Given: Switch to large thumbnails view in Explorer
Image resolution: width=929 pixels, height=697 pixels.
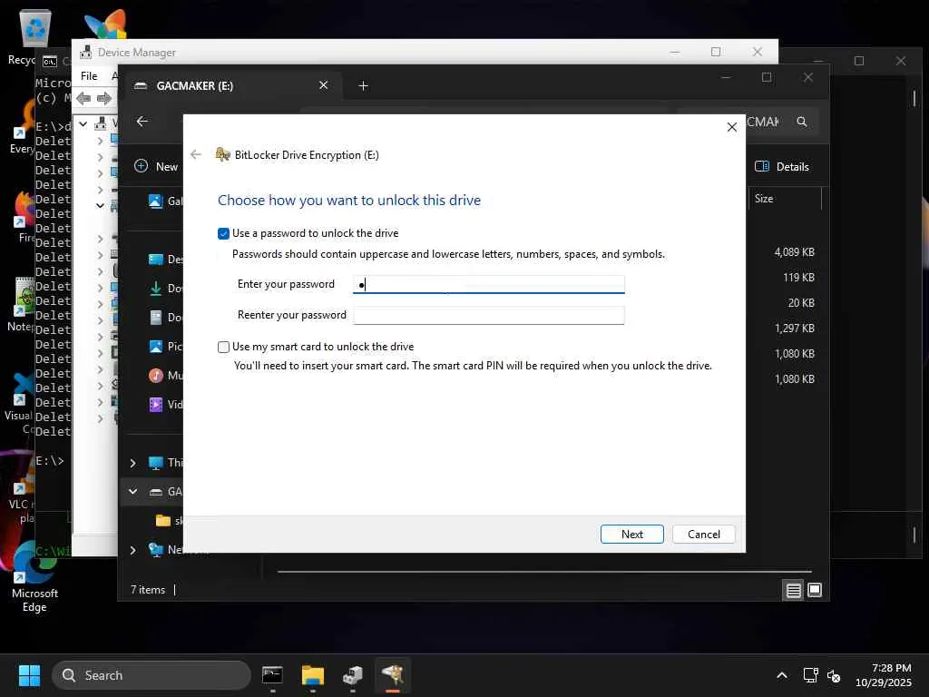Looking at the screenshot, I should (x=815, y=590).
